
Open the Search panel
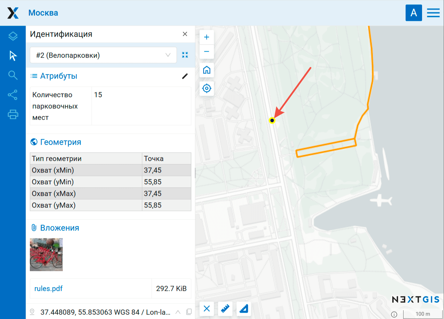(x=13, y=75)
